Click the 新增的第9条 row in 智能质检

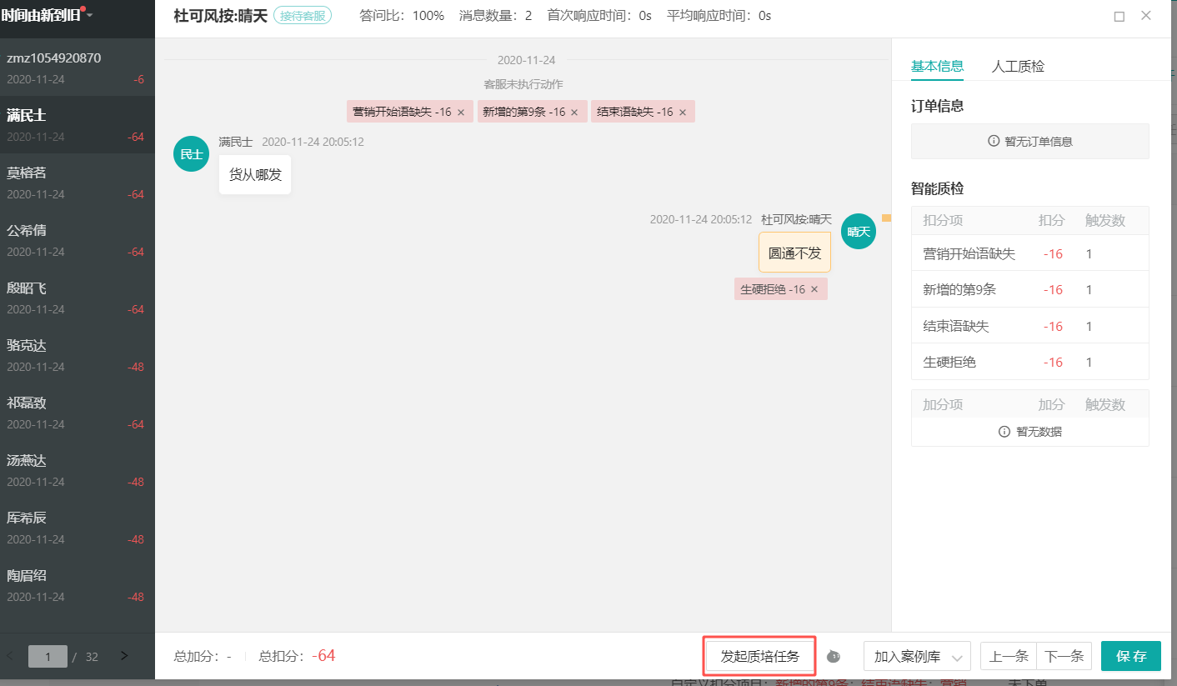[1029, 289]
